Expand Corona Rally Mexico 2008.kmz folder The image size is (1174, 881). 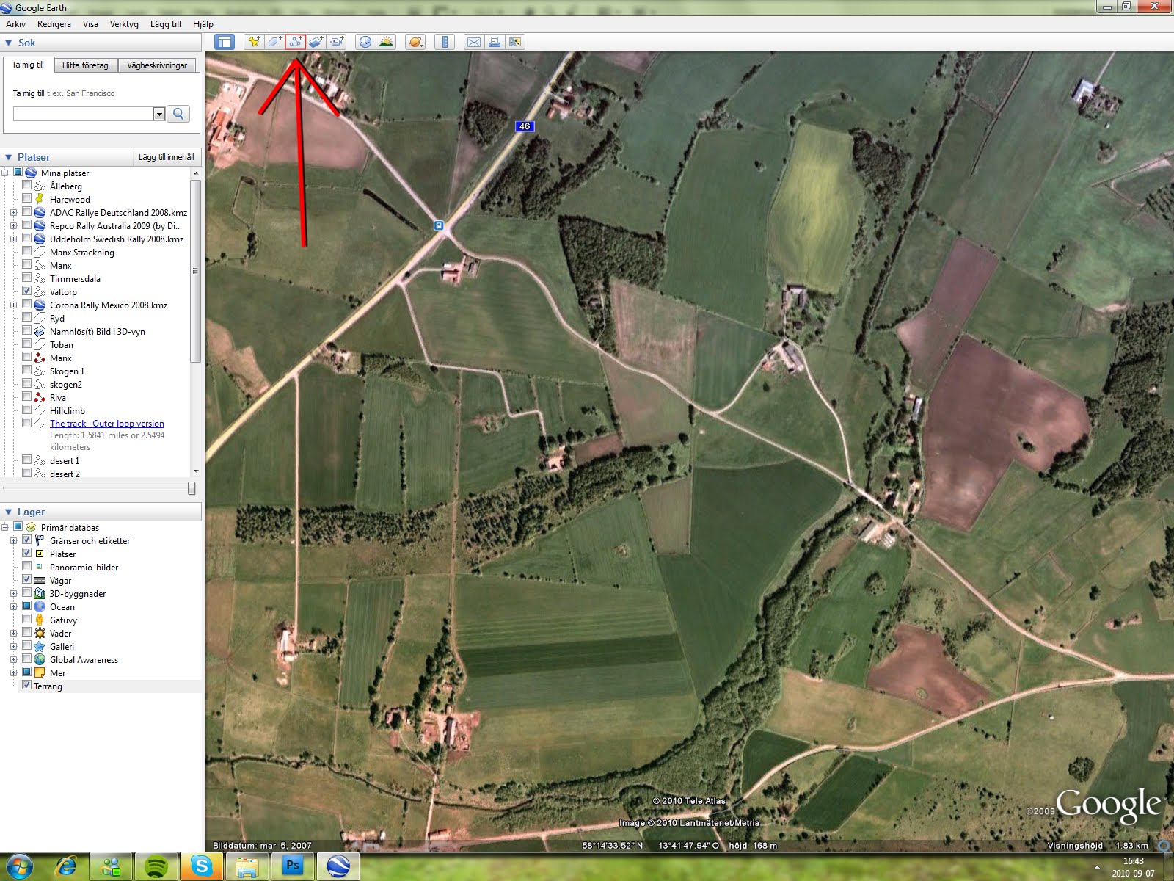[x=14, y=305]
